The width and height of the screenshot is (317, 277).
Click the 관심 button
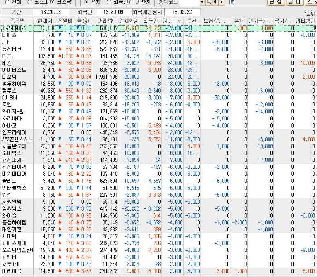pyautogui.click(x=275, y=2)
